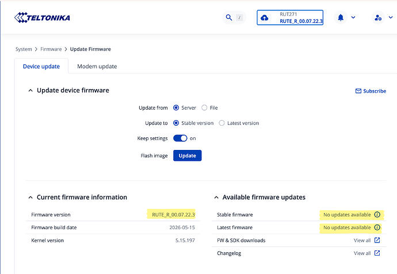This screenshot has height=274, width=397.
Task: Click the cloud firmware update icon
Action: click(x=264, y=18)
